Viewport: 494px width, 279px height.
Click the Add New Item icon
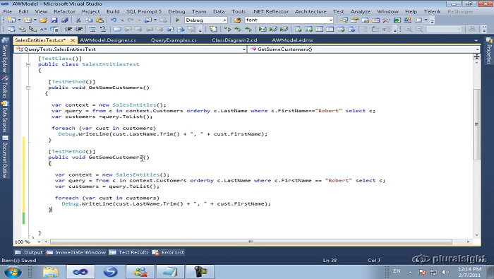point(28,20)
